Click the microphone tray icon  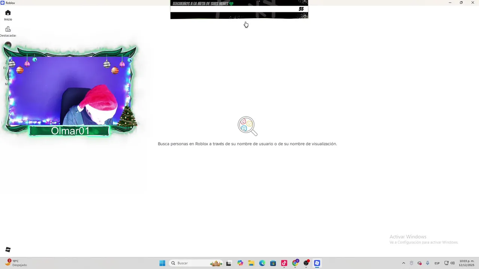[x=428, y=263]
